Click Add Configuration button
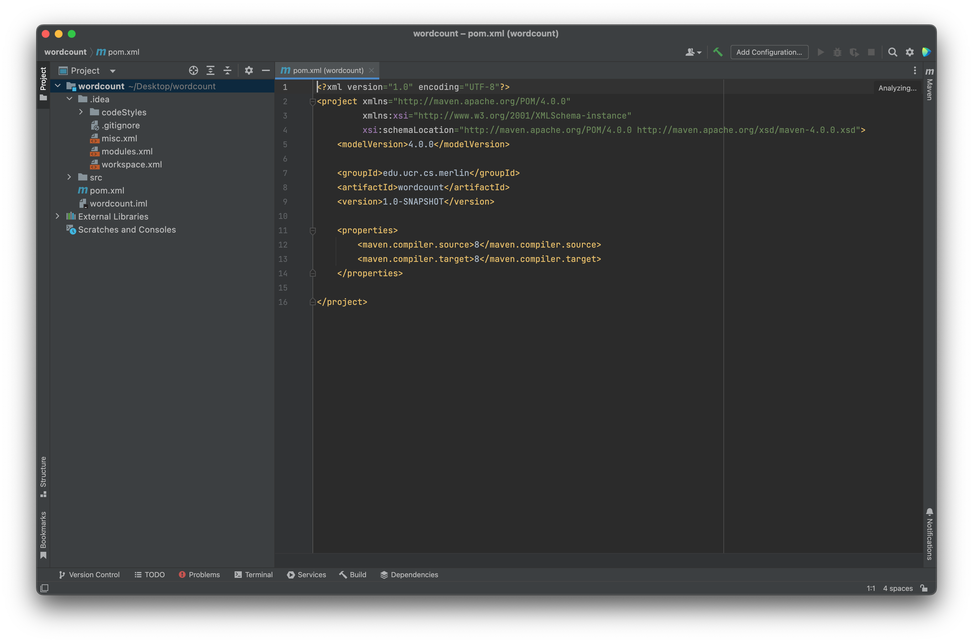Image resolution: width=973 pixels, height=643 pixels. (769, 52)
